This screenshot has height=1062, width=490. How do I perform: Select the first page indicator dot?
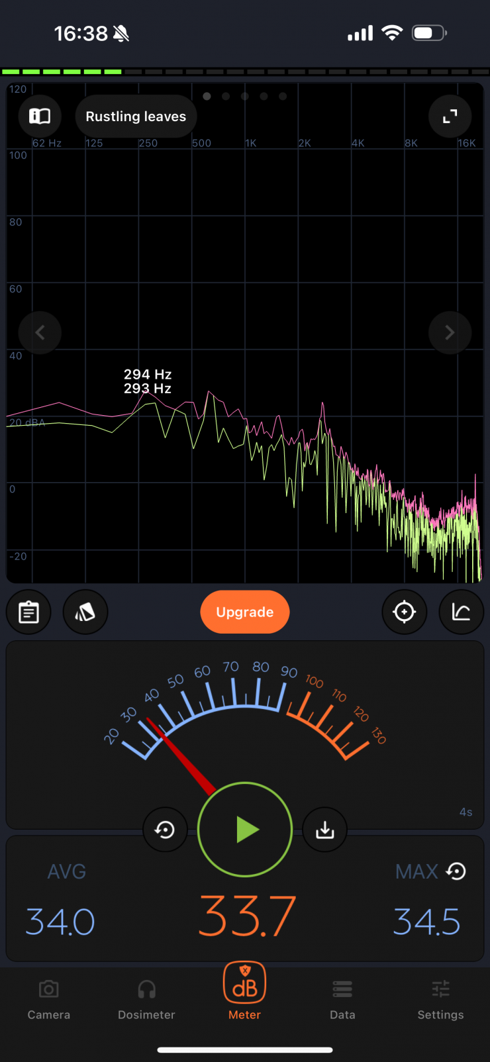pos(207,97)
